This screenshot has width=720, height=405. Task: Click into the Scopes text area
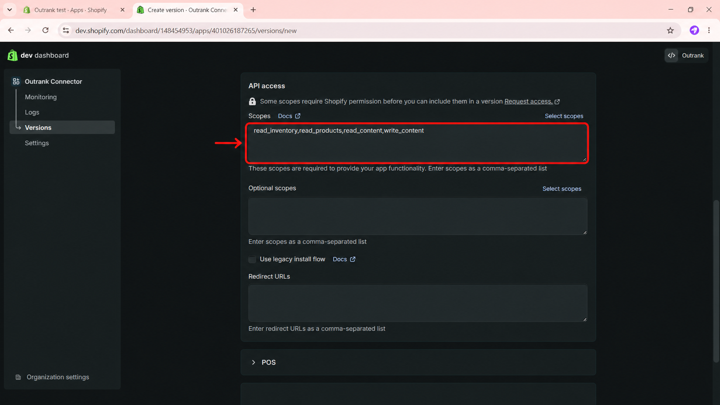tap(418, 143)
